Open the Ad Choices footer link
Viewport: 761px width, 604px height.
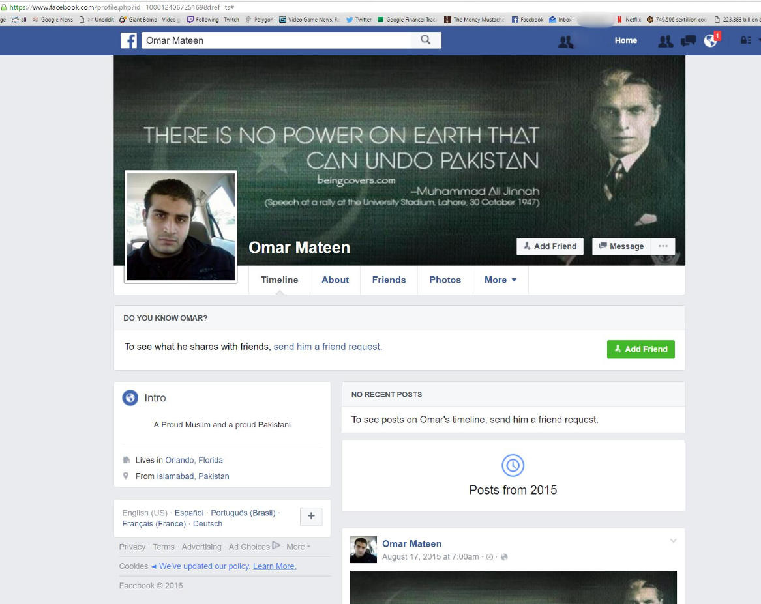coord(249,547)
